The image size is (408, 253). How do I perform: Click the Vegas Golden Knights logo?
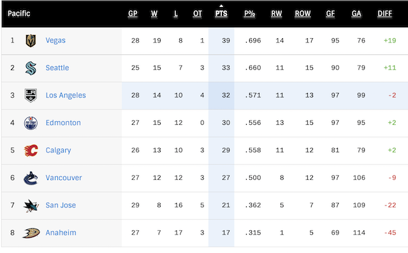tap(31, 41)
